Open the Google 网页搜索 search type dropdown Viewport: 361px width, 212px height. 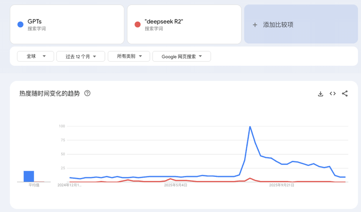tap(182, 57)
